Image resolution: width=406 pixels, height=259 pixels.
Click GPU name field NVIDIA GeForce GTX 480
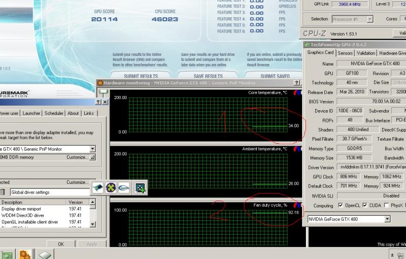(371, 63)
